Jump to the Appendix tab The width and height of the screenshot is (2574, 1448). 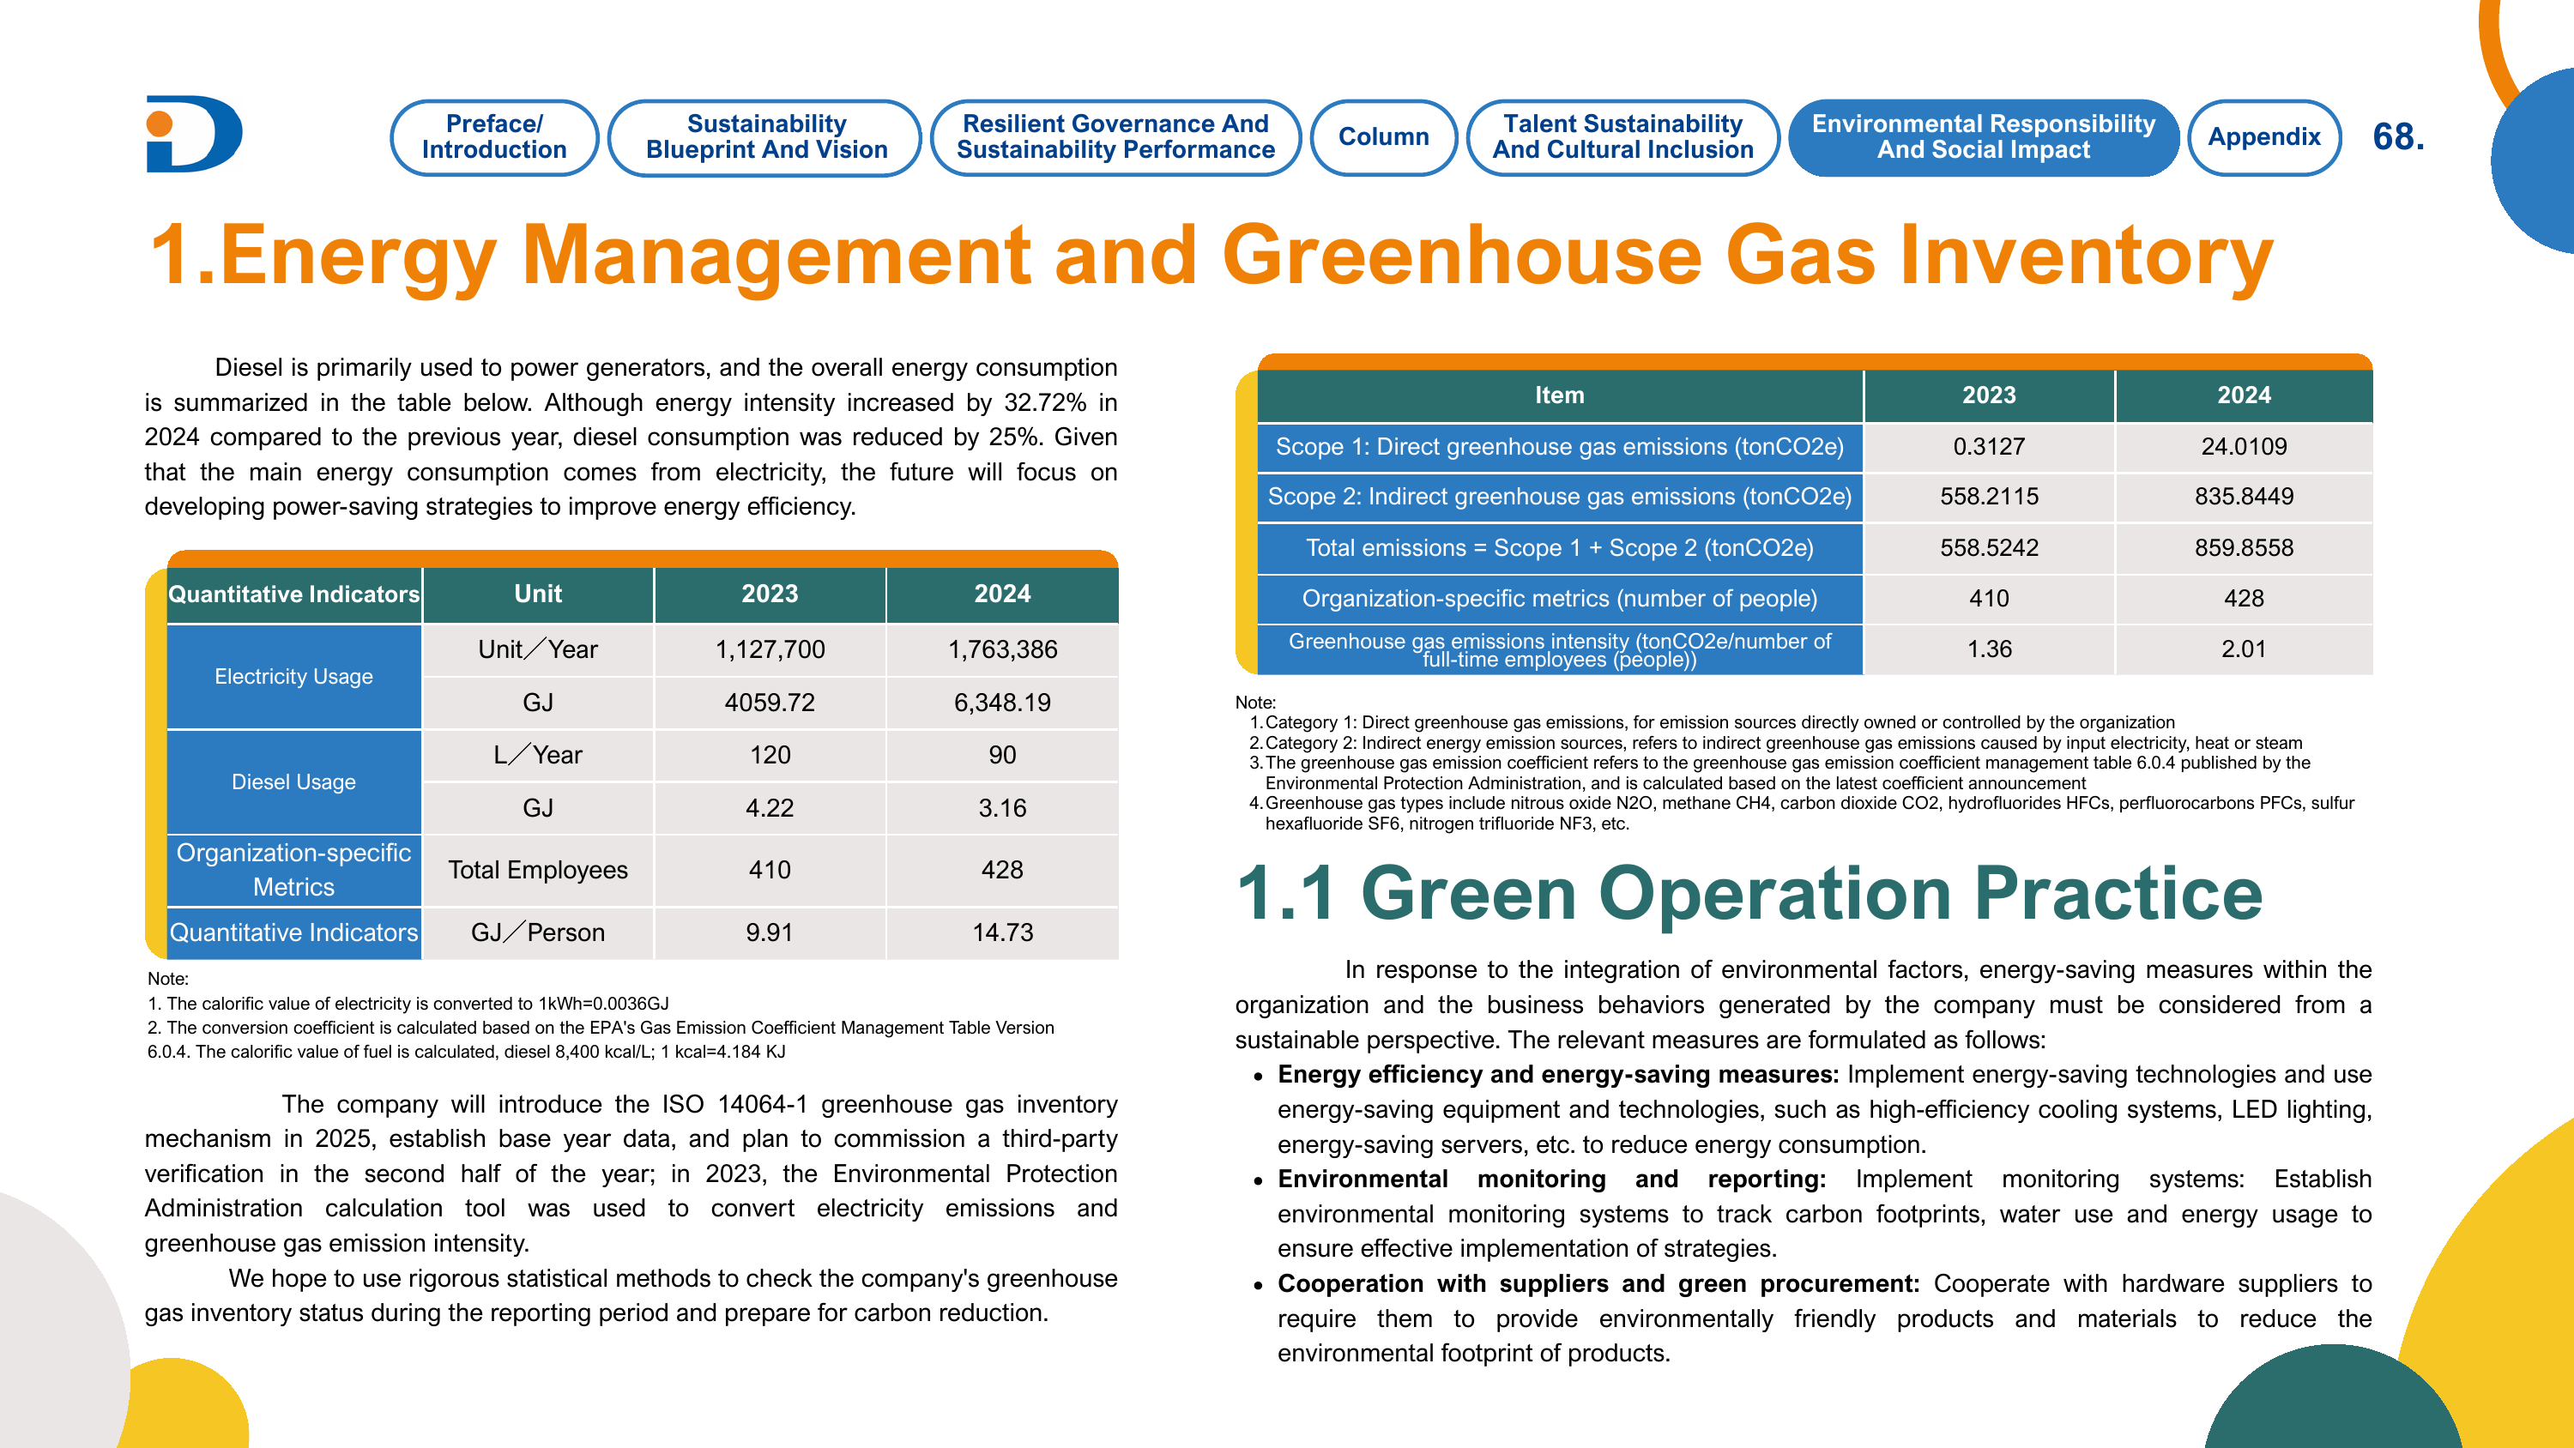point(2263,137)
